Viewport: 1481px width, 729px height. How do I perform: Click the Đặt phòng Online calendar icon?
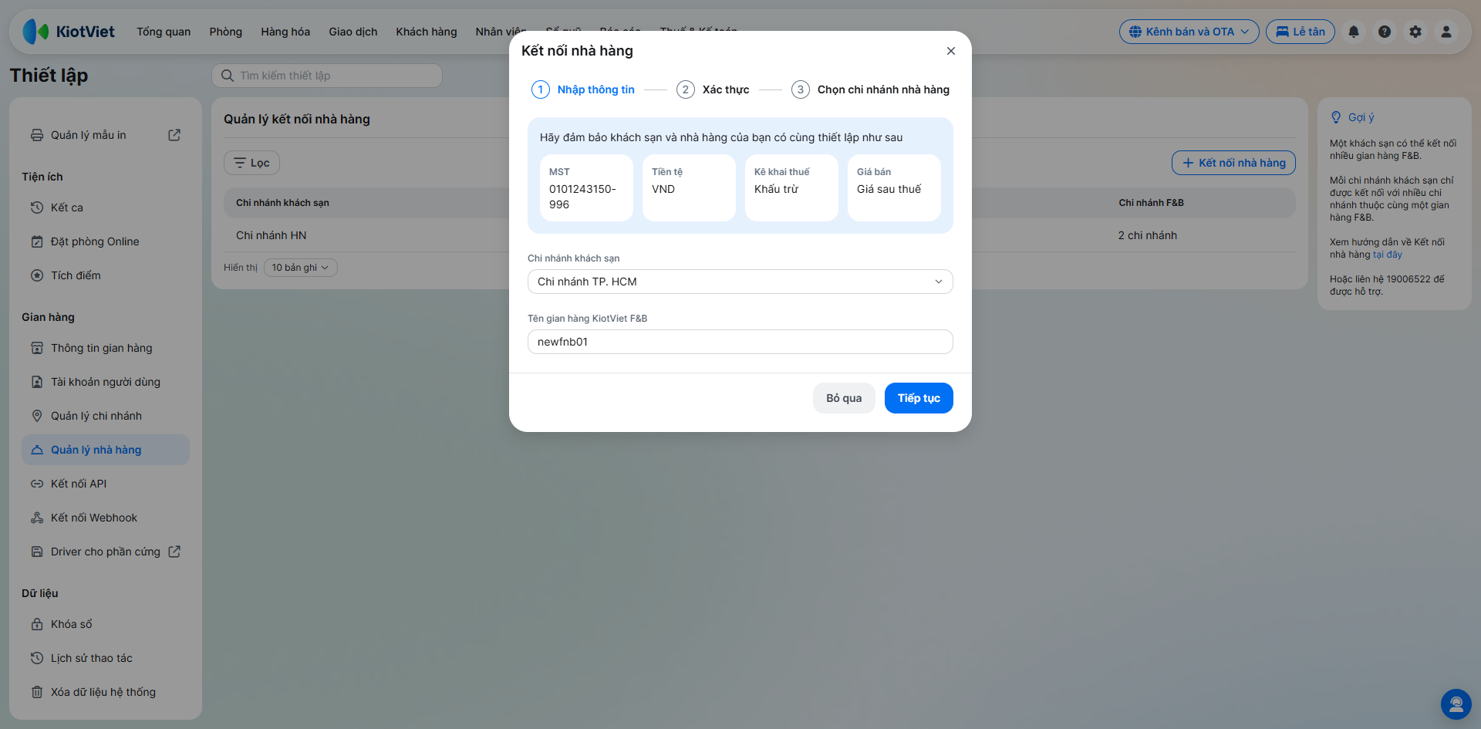[37, 241]
